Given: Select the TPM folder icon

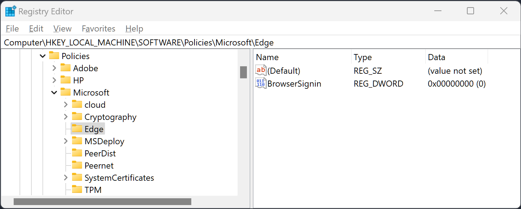Looking at the screenshot, I should point(77,190).
